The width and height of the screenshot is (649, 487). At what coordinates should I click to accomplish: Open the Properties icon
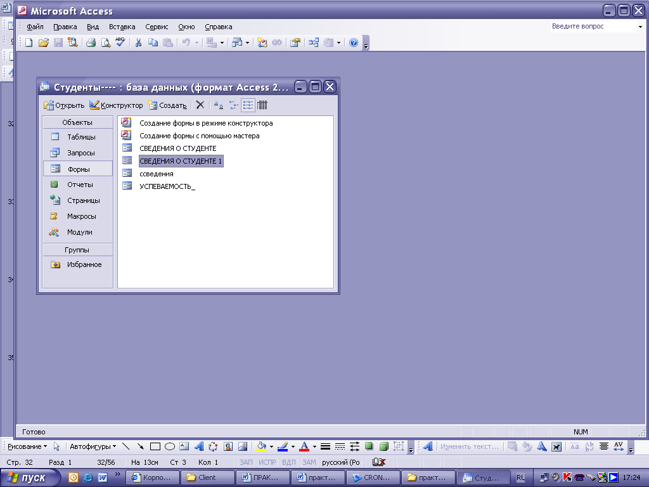point(295,42)
